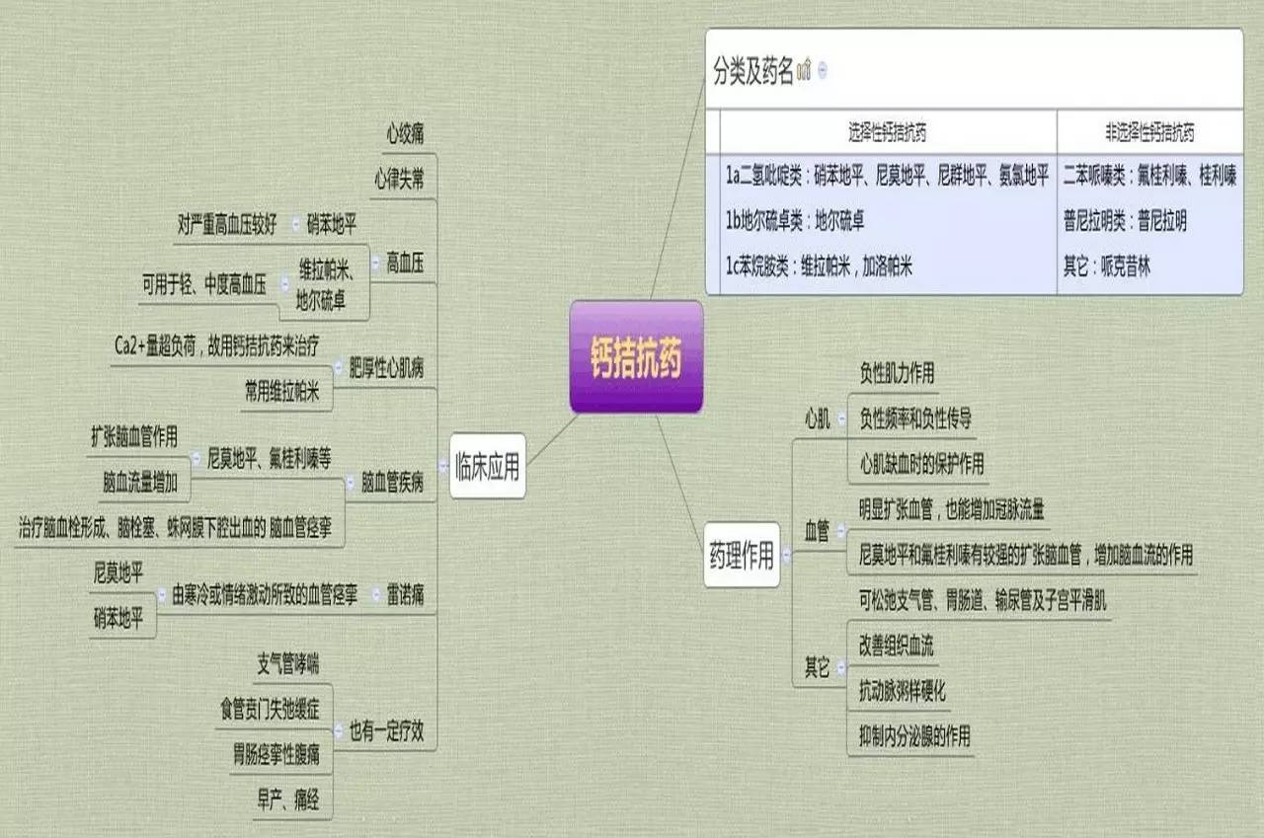Select the 高血压 node

(406, 263)
